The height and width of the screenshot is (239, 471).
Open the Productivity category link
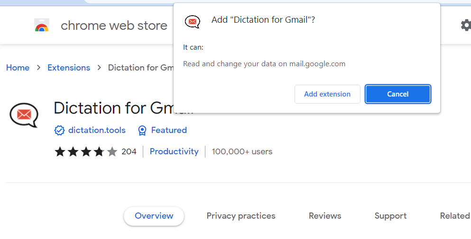(174, 151)
